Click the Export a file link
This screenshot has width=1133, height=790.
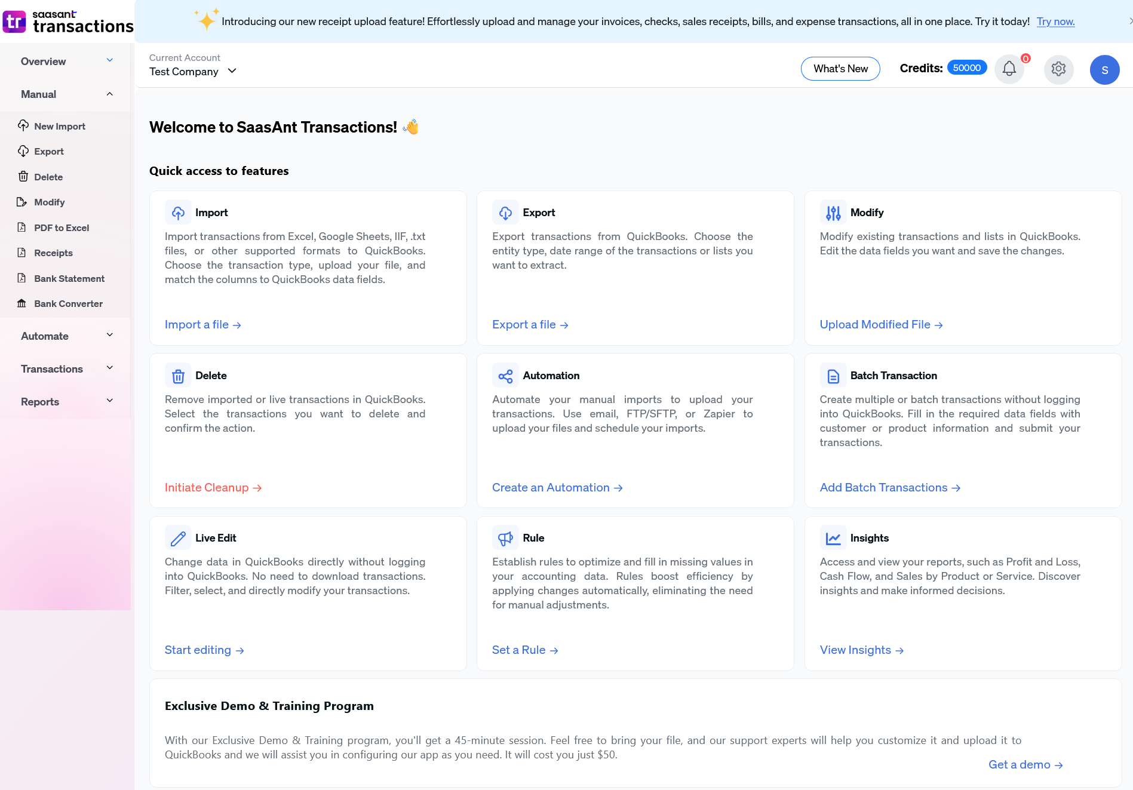click(530, 324)
